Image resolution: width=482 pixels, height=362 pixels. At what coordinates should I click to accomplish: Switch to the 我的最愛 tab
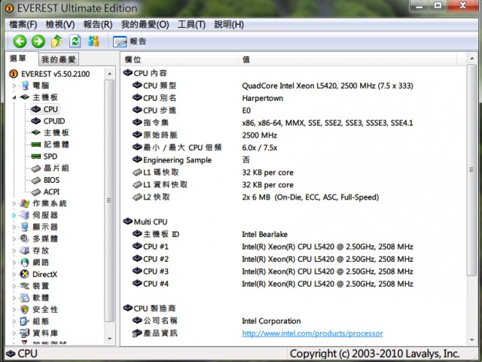click(x=59, y=59)
